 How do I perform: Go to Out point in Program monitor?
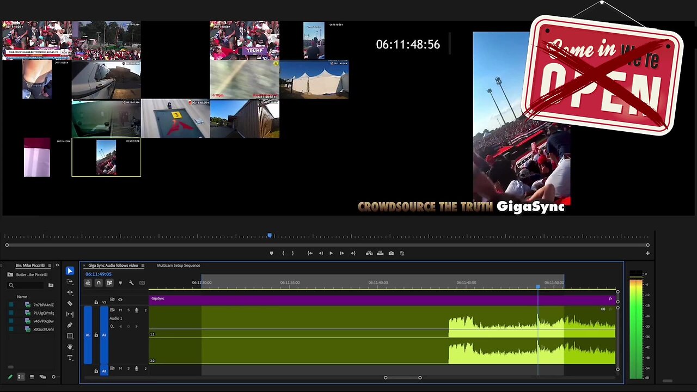pos(353,253)
